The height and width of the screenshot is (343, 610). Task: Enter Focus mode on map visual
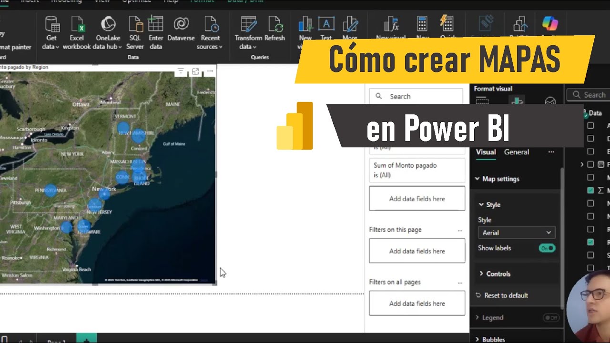(x=195, y=71)
